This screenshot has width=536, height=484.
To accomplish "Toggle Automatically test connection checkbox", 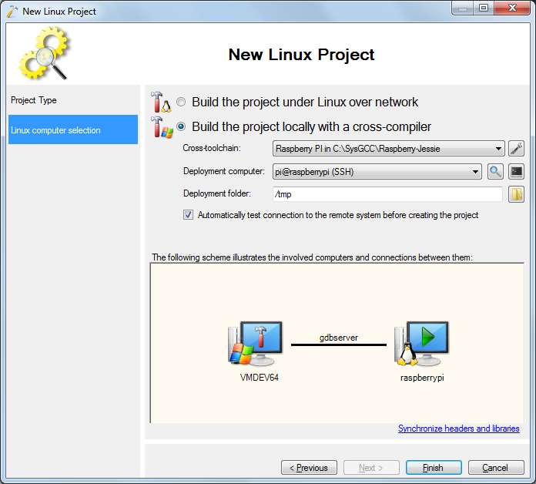I will 188,215.
